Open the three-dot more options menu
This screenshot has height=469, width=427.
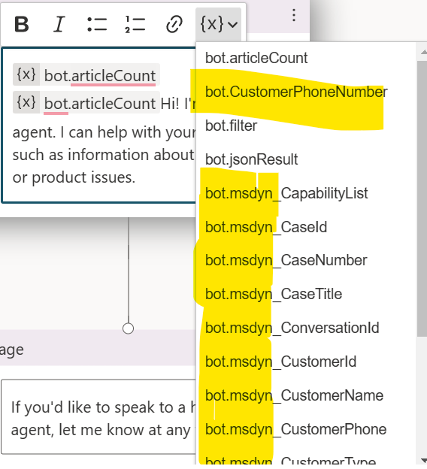294,15
